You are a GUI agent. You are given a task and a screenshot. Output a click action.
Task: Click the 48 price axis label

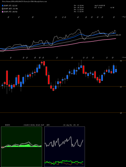pos(121,113)
